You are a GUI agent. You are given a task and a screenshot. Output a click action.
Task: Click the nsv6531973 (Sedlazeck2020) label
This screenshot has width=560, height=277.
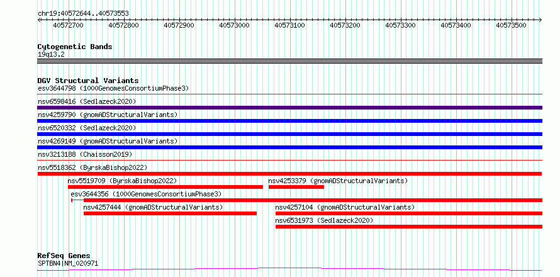pos(324,220)
